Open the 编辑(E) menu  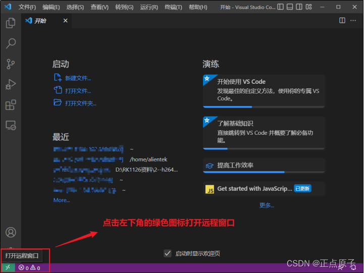51,7
